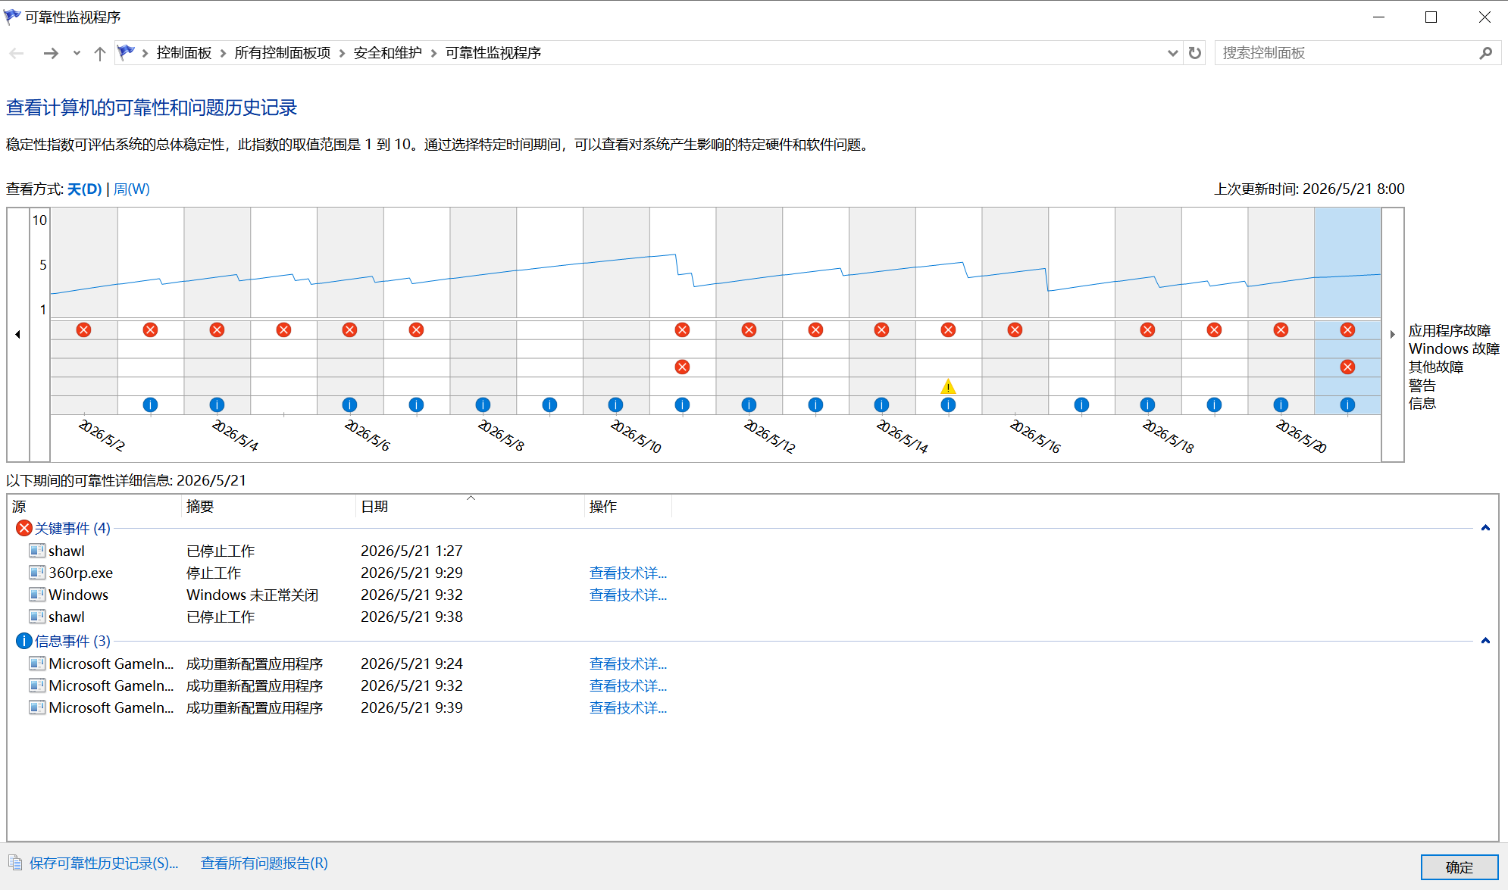Select the Windows 未正常关闭 row text

tap(252, 595)
